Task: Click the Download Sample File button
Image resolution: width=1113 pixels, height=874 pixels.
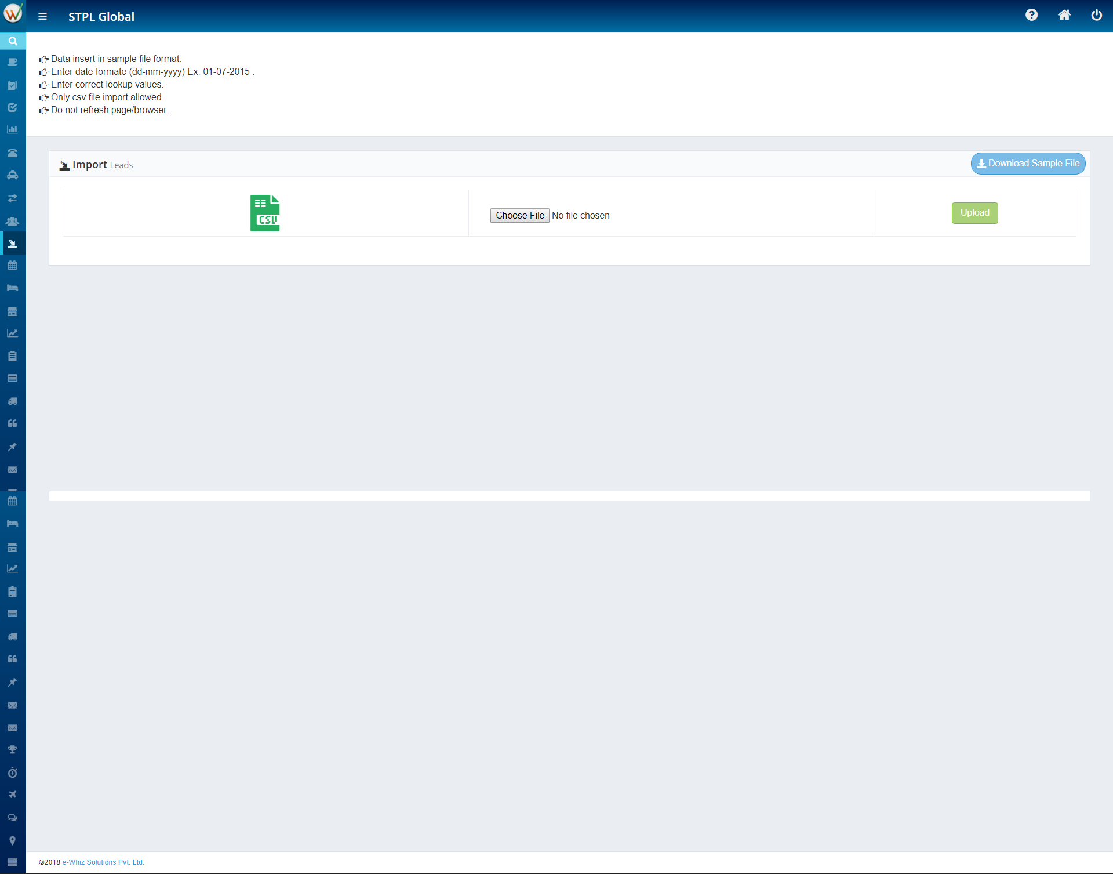Action: (1028, 164)
